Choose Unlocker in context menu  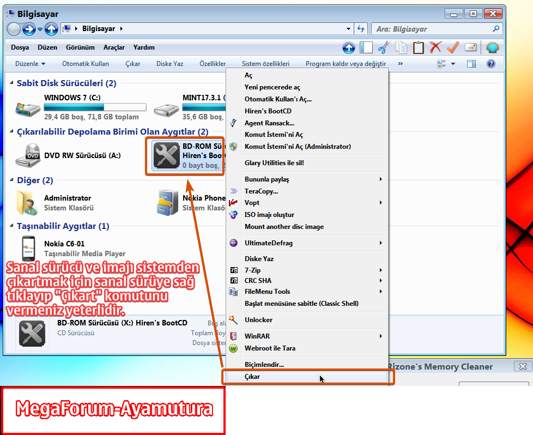(307, 319)
